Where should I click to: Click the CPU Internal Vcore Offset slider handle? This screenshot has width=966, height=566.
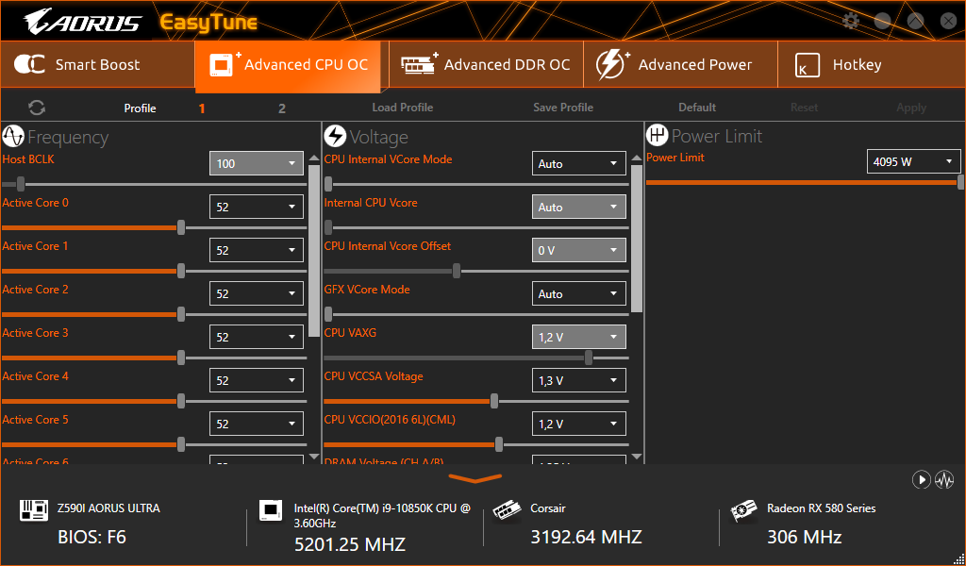pos(457,271)
